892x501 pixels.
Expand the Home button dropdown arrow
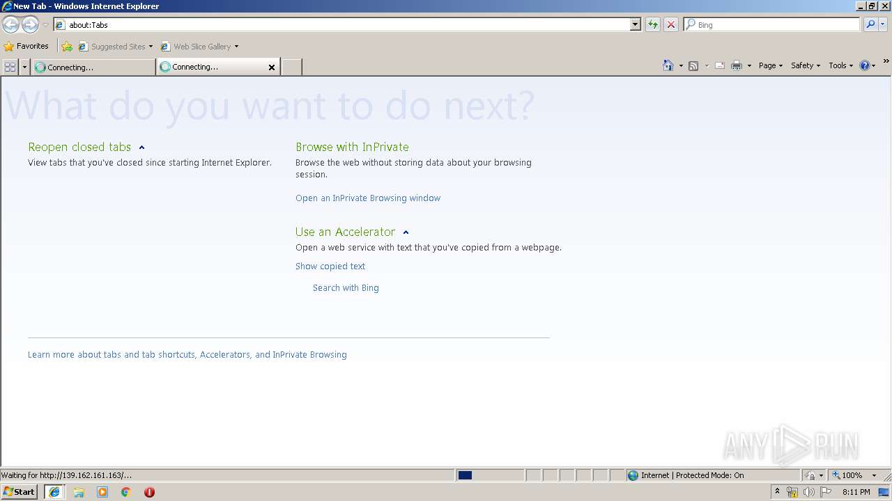[681, 65]
